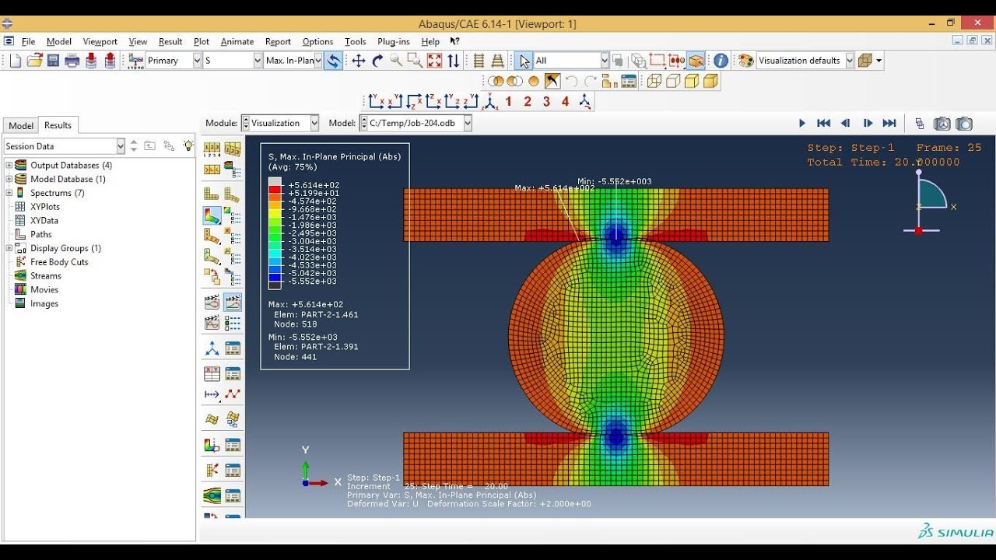Select the Magnify view tool
996x560 pixels.
(396, 61)
